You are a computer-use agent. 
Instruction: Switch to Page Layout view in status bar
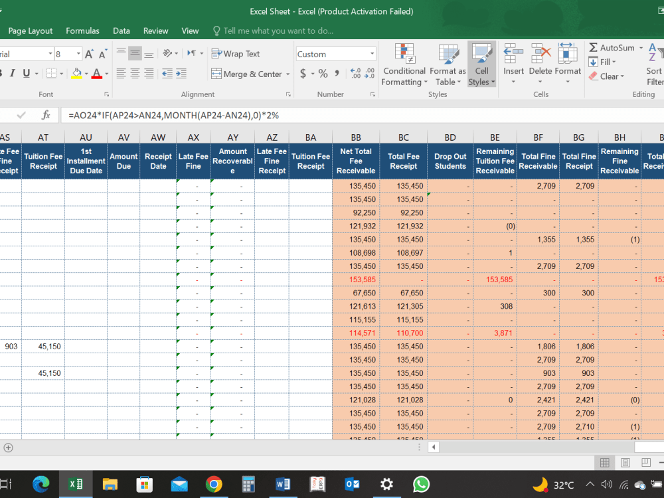pos(625,463)
